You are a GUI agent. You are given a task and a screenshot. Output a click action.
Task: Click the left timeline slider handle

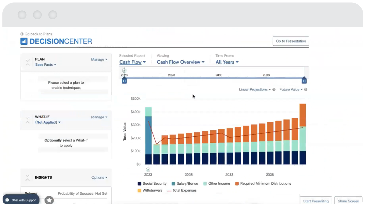coord(124,80)
